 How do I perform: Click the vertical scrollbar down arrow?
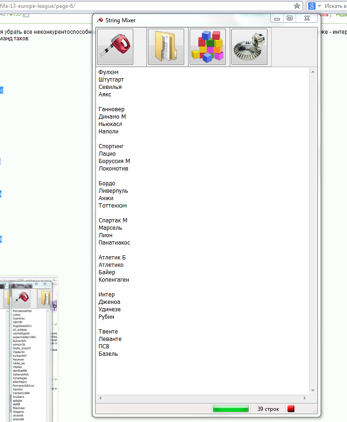point(313,390)
